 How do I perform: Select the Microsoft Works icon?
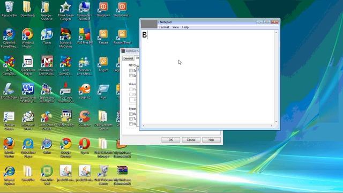click(28, 121)
